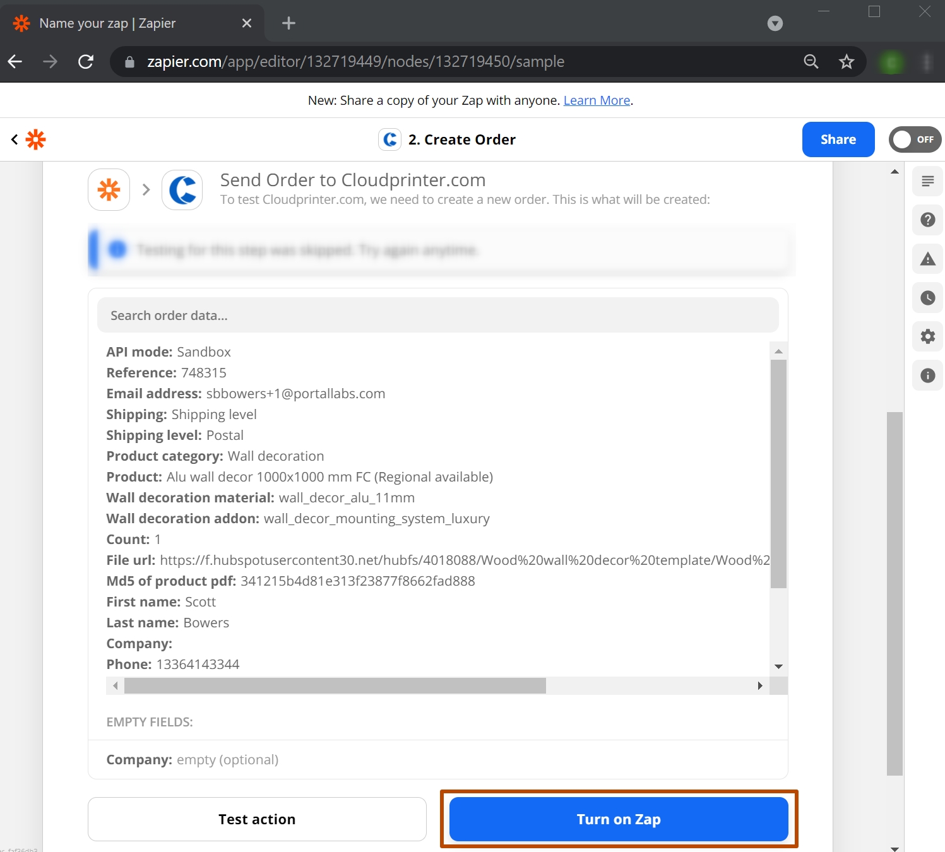Screen dimensions: 945x852
Task: Click the order data scroll-down arrow
Action: point(779,666)
